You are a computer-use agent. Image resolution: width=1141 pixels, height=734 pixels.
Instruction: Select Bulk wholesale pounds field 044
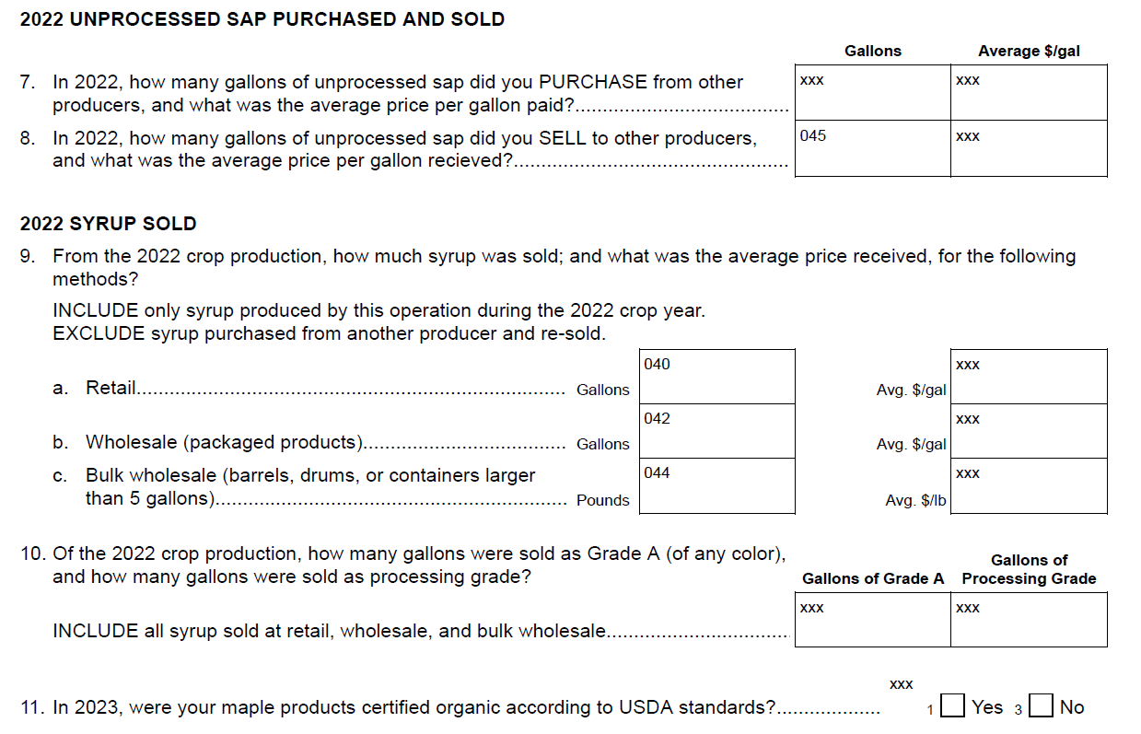click(x=716, y=486)
